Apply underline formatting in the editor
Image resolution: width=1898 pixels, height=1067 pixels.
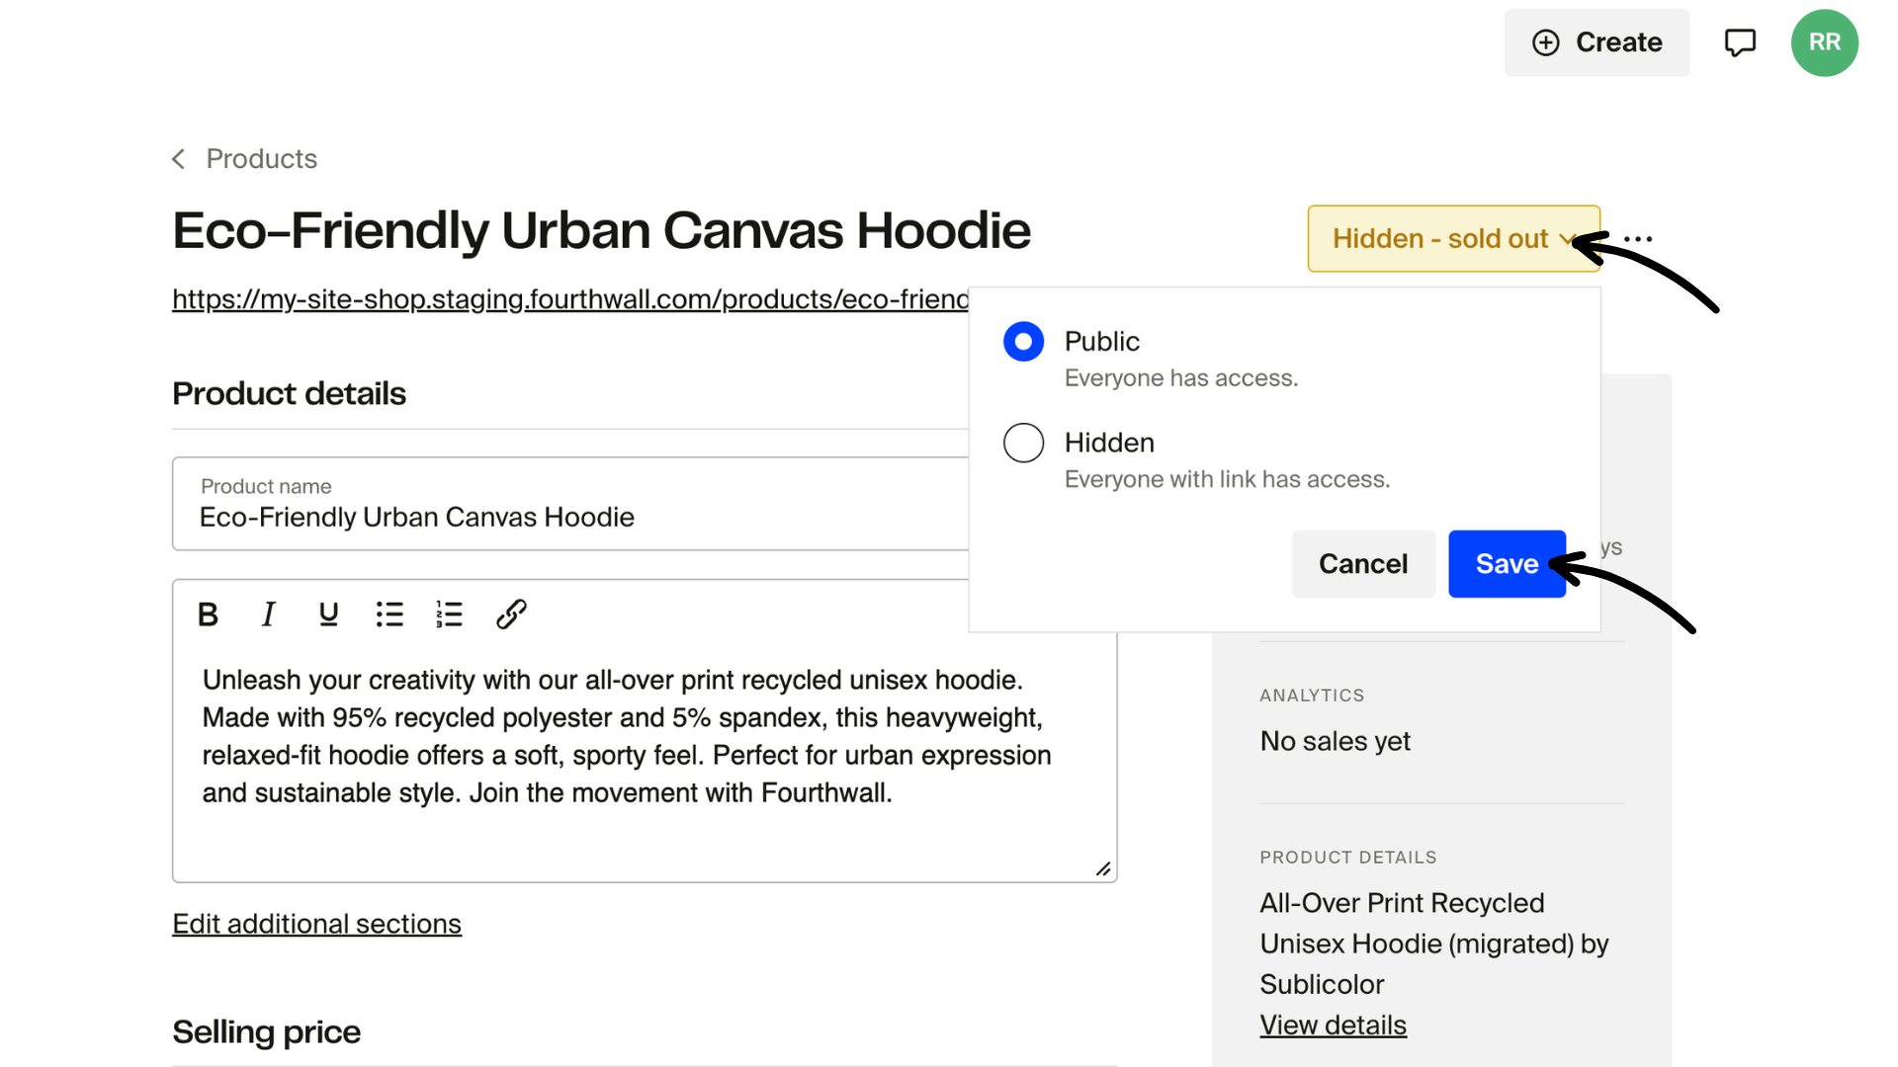pyautogui.click(x=327, y=614)
